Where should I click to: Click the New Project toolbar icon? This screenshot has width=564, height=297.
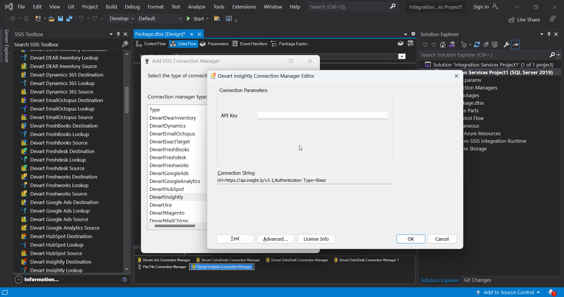38,18
